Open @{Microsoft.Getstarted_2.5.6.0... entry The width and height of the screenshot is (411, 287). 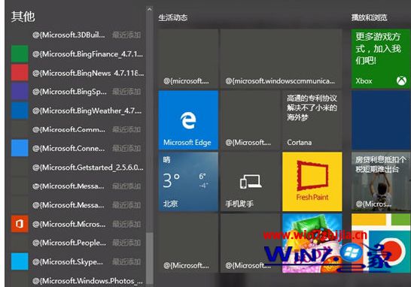point(78,168)
